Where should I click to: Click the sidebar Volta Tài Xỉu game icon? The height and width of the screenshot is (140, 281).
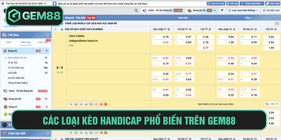click(x=5, y=91)
